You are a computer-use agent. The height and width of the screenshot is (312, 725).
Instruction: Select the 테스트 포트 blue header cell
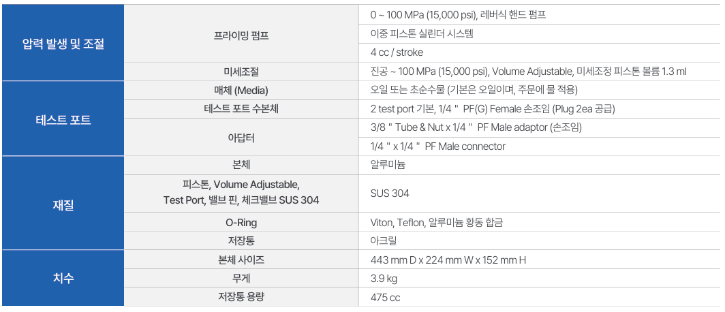coord(63,119)
